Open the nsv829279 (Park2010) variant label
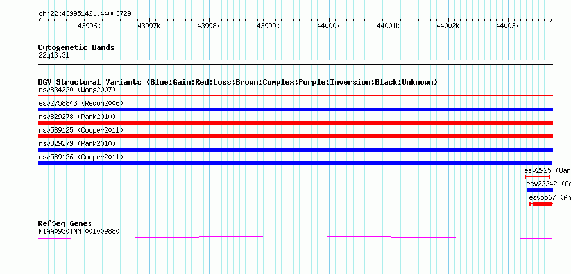Viewport: 571px width, 274px height. coord(77,143)
